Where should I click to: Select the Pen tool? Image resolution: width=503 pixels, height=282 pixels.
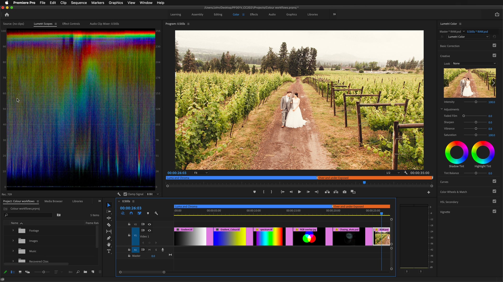(109, 238)
